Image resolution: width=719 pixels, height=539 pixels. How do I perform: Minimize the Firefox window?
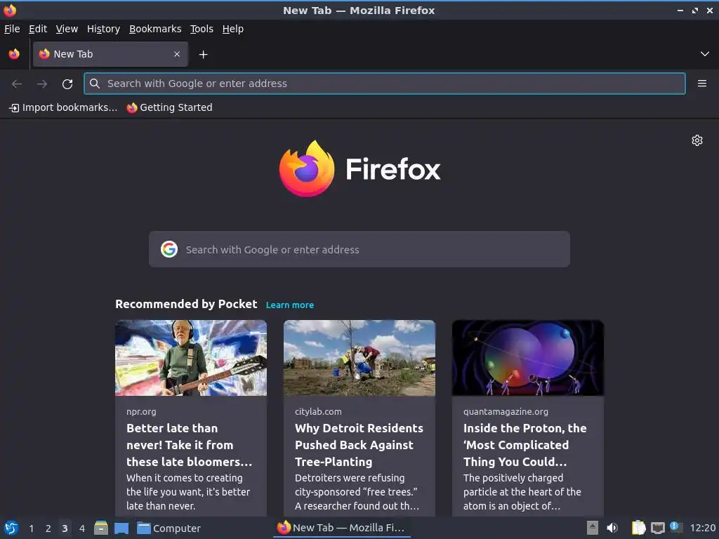[x=680, y=10]
